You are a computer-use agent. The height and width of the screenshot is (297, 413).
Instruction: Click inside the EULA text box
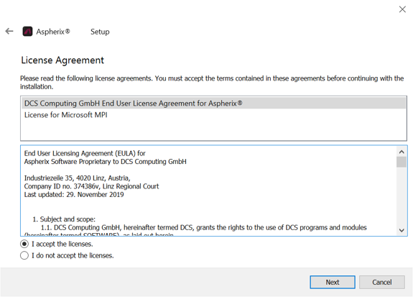click(x=208, y=191)
